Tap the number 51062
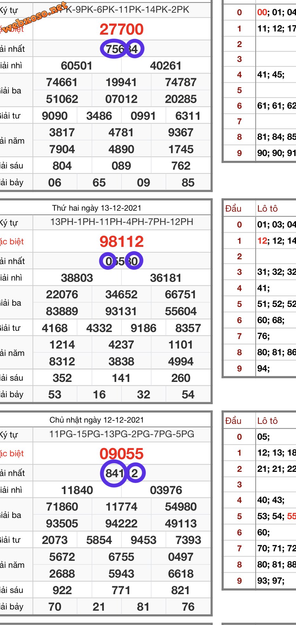This screenshot has height=625, width=296. [x=62, y=99]
